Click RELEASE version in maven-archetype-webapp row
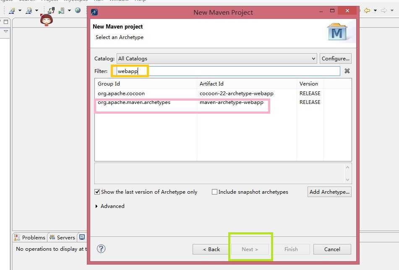The image size is (399, 270). 310,102
